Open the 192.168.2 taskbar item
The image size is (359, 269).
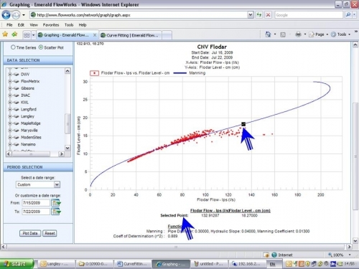click(247, 264)
